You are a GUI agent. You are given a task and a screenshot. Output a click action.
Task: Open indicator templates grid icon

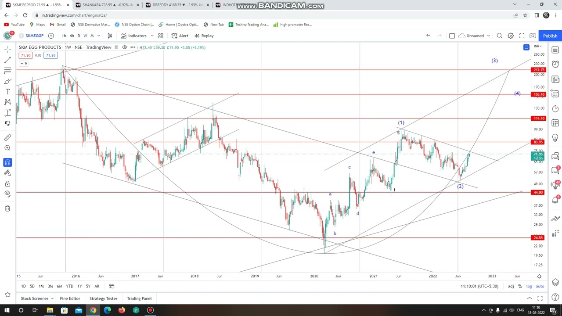tap(161, 36)
